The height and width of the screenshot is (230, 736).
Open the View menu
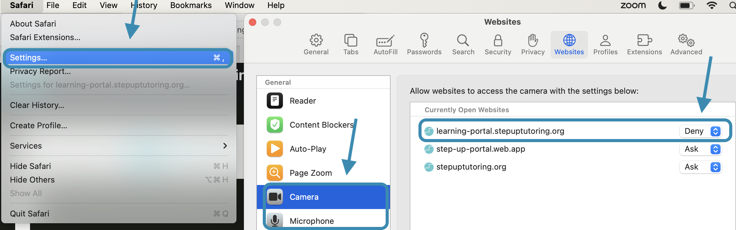109,5
